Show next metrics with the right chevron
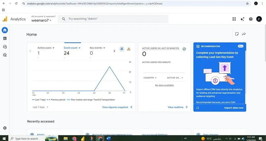The image size is (266, 141). click(x=114, y=51)
